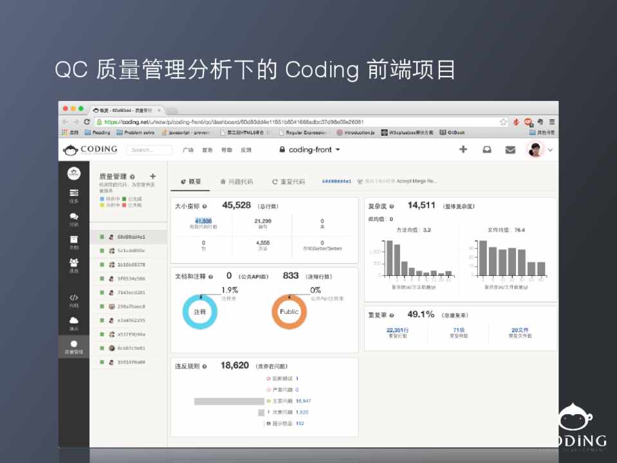This screenshot has height=463, width=617.
Task: Click the plus icon in top header
Action: click(463, 150)
